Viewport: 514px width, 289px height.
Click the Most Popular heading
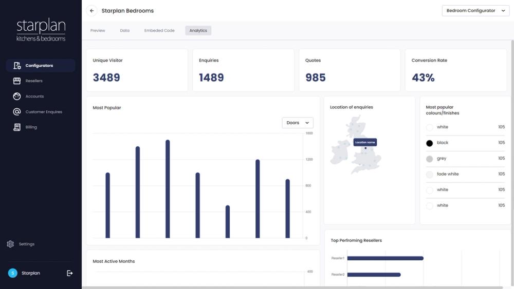[x=107, y=108]
